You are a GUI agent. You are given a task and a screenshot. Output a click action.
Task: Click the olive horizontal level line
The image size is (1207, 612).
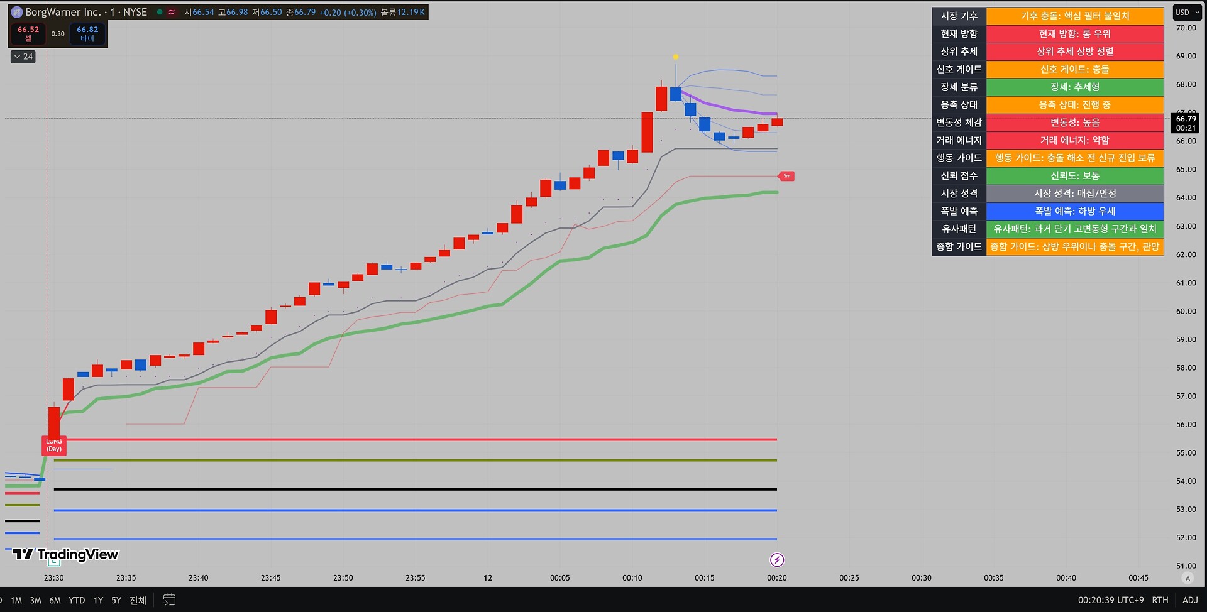pos(415,461)
